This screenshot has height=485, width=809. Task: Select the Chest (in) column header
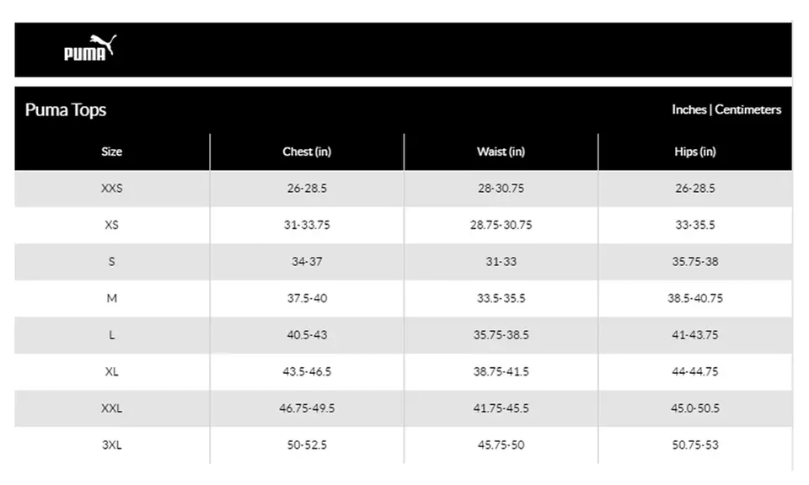307,152
